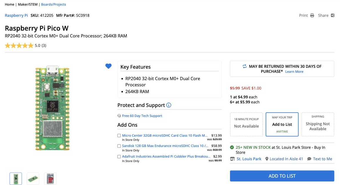The image size is (340, 185).
Task: Click the Share icon
Action: tap(332, 15)
